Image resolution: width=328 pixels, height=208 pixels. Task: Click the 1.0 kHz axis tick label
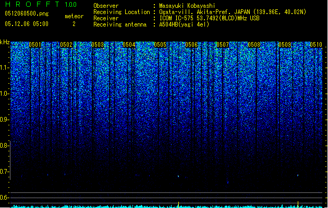tap(4, 94)
